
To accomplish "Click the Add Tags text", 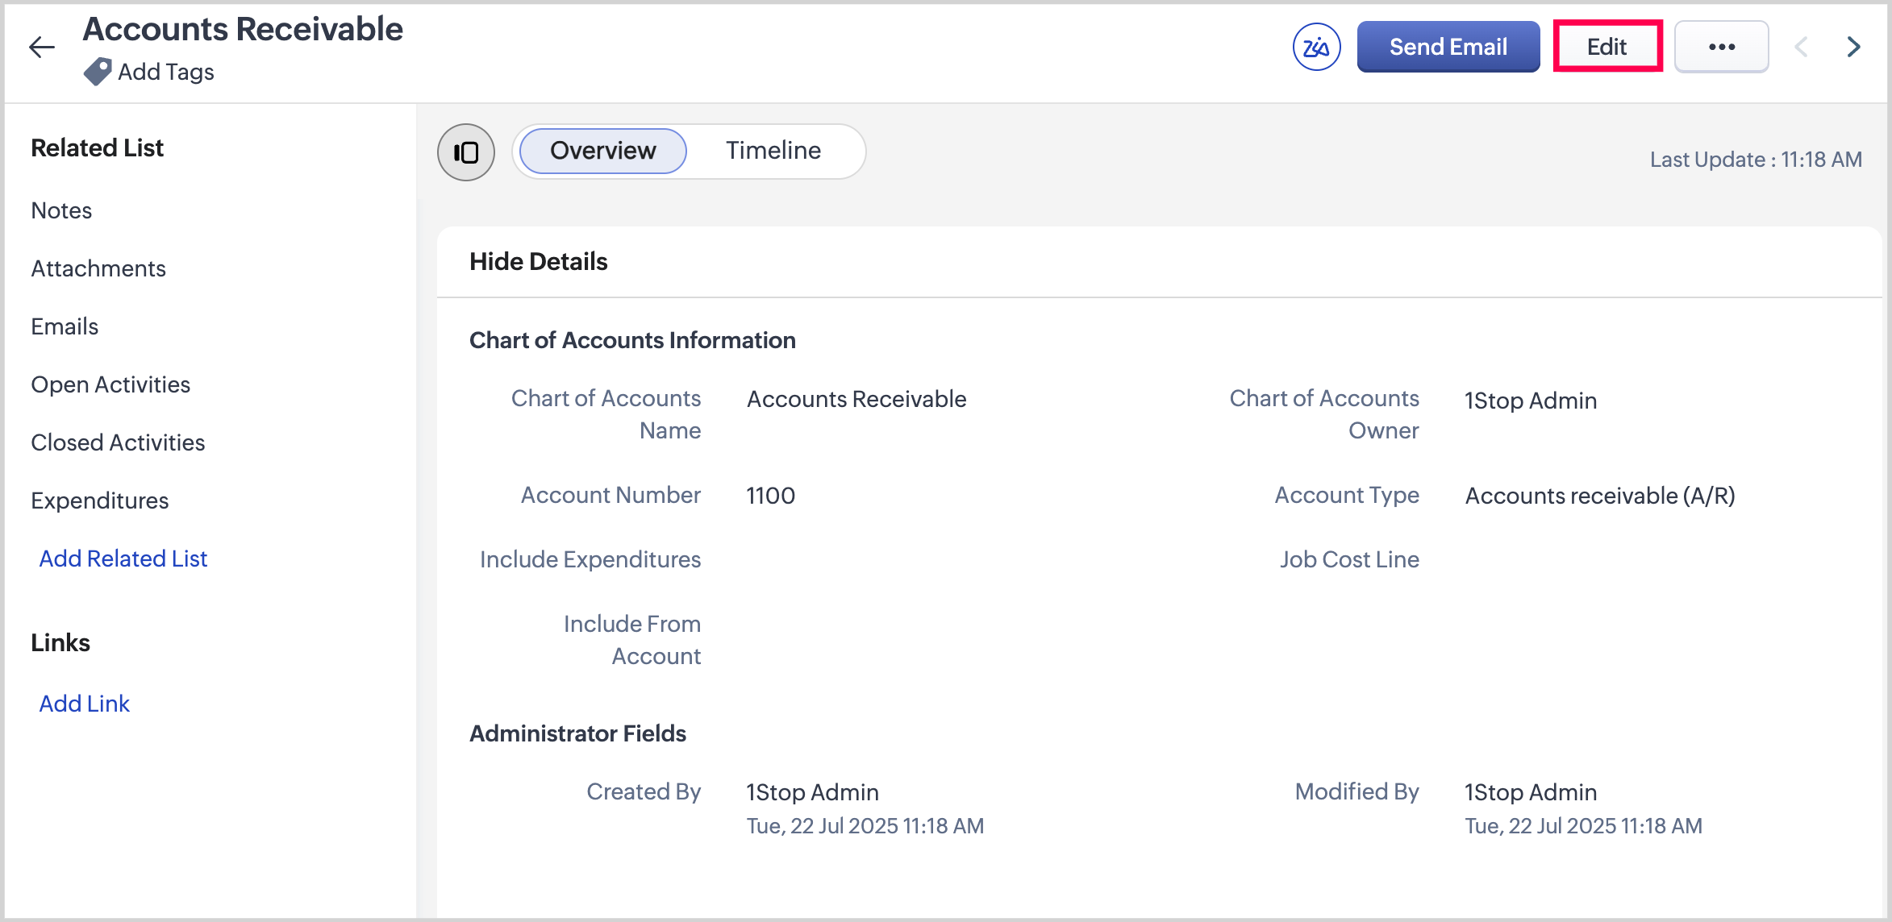I will 166,72.
